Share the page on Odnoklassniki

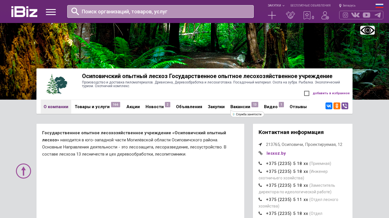pos(337,106)
